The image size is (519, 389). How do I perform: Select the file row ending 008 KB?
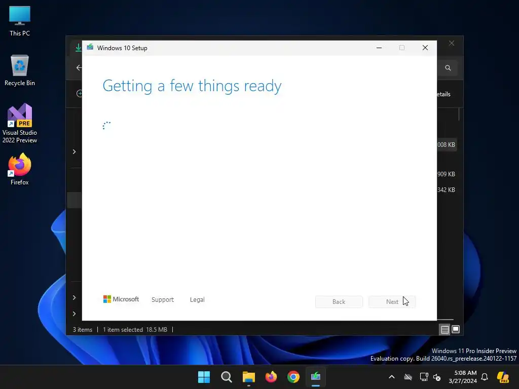[447, 145]
